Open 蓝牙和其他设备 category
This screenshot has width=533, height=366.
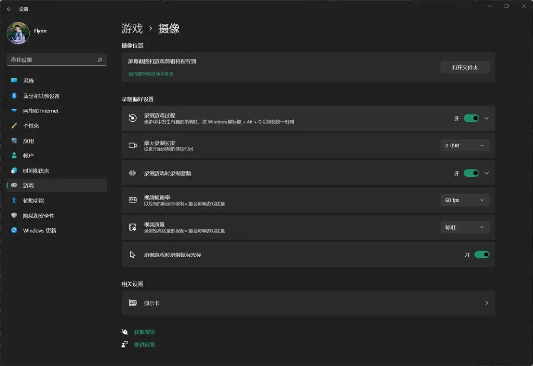pyautogui.click(x=56, y=96)
